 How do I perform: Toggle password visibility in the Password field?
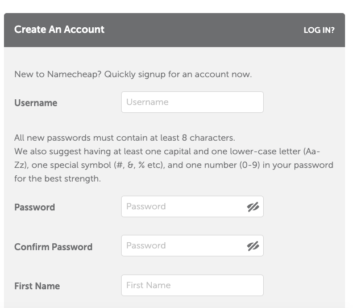[x=253, y=207]
